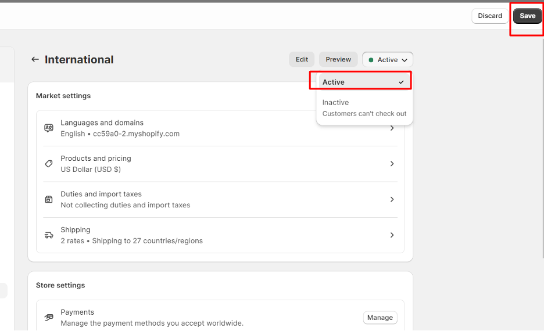Click the Discard button
This screenshot has width=544, height=331.
490,16
